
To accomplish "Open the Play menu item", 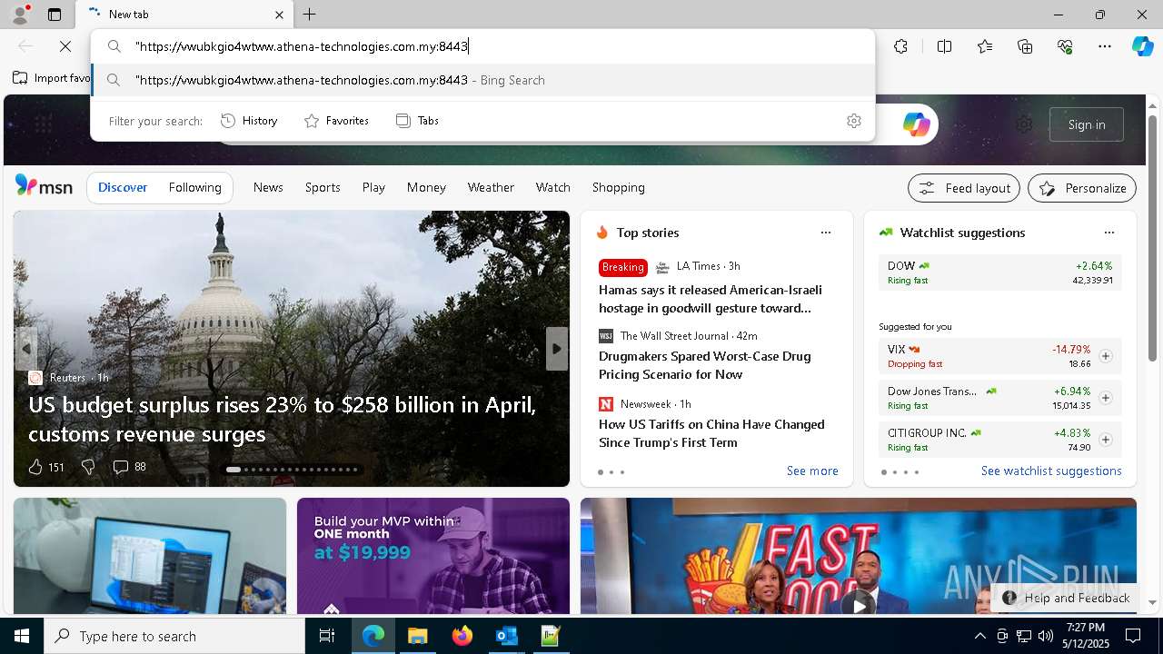I will [x=373, y=187].
